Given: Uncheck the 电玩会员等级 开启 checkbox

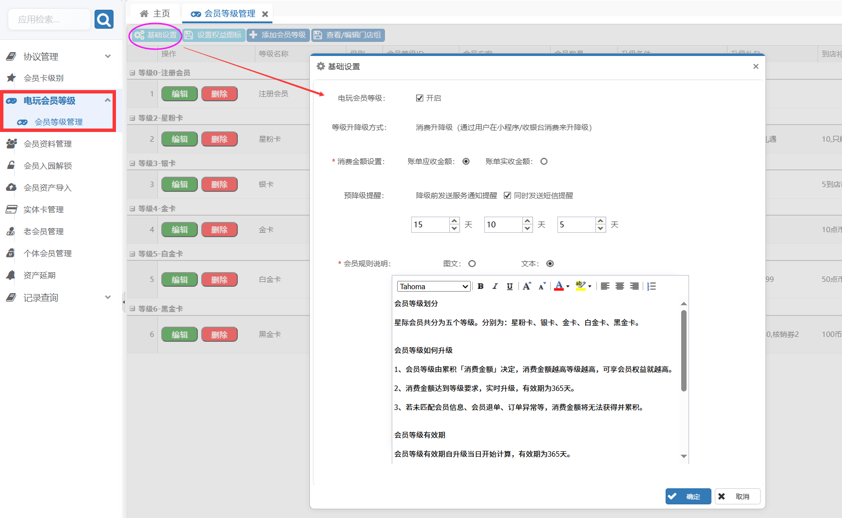Looking at the screenshot, I should 420,98.
